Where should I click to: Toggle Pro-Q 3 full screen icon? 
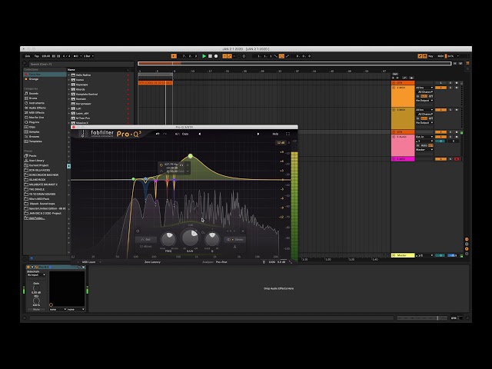click(x=288, y=134)
